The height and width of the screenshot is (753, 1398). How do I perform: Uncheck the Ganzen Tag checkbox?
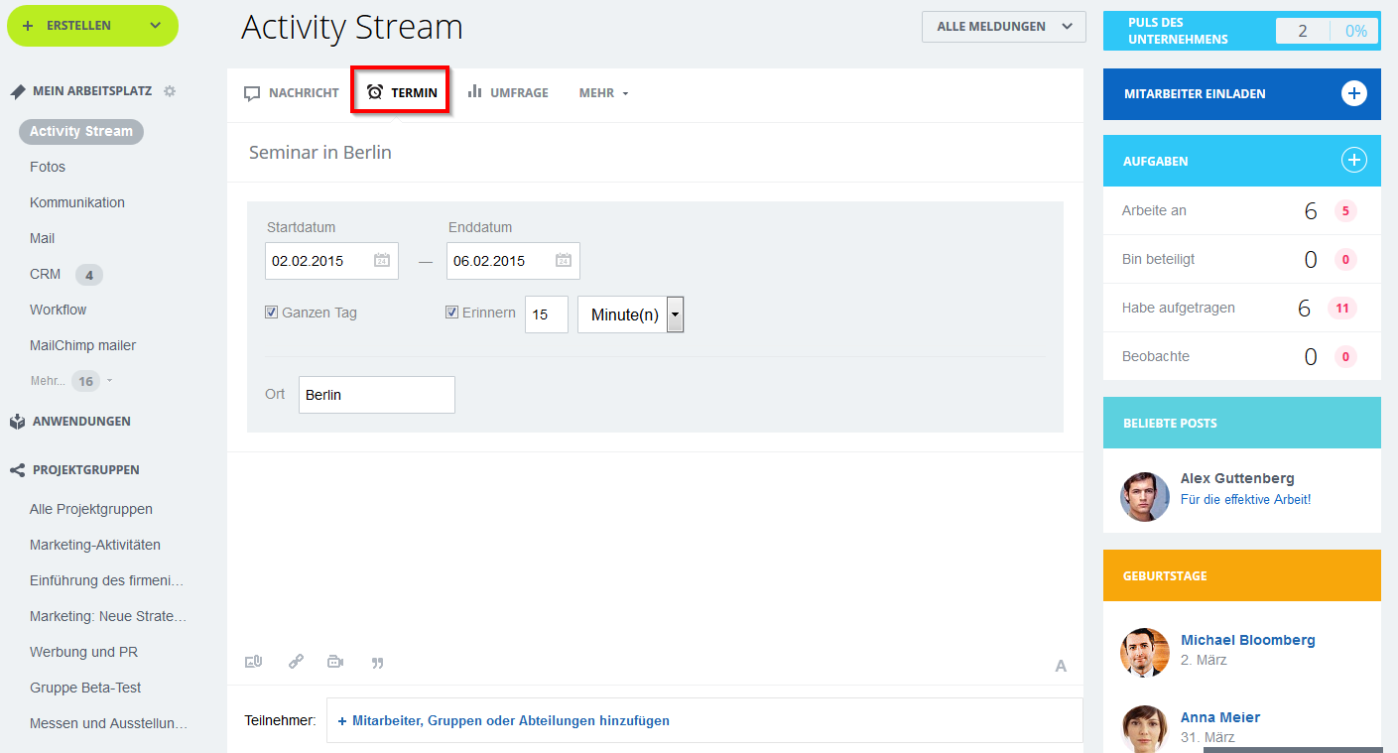tap(271, 312)
